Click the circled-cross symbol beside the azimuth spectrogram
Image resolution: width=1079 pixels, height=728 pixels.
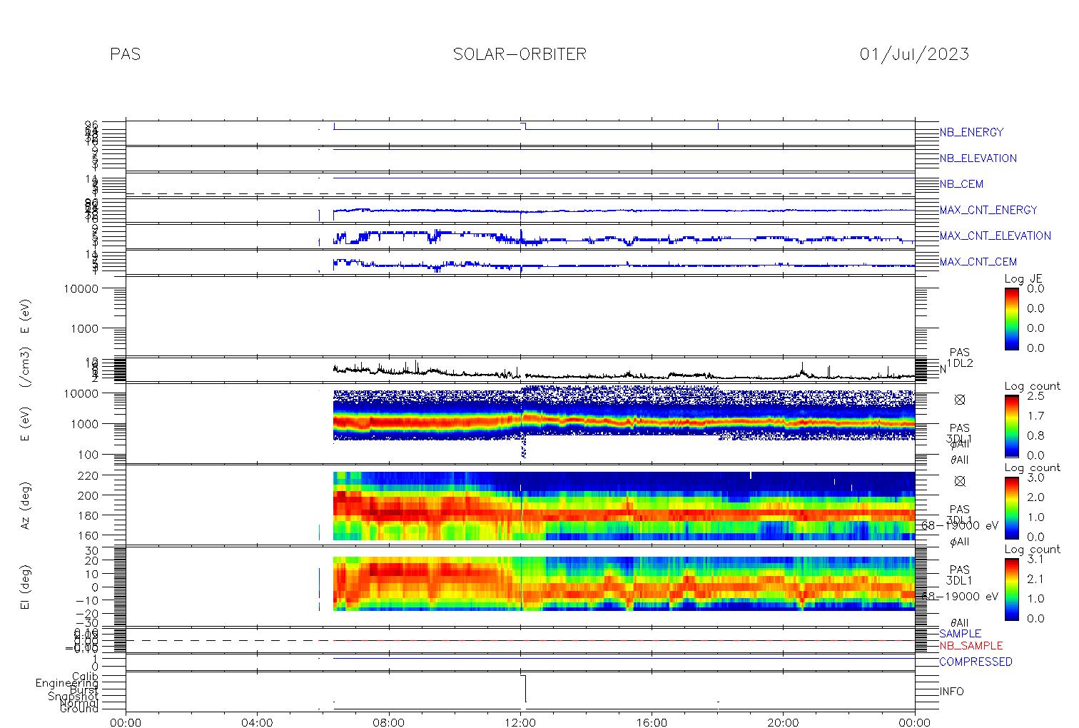tap(960, 482)
